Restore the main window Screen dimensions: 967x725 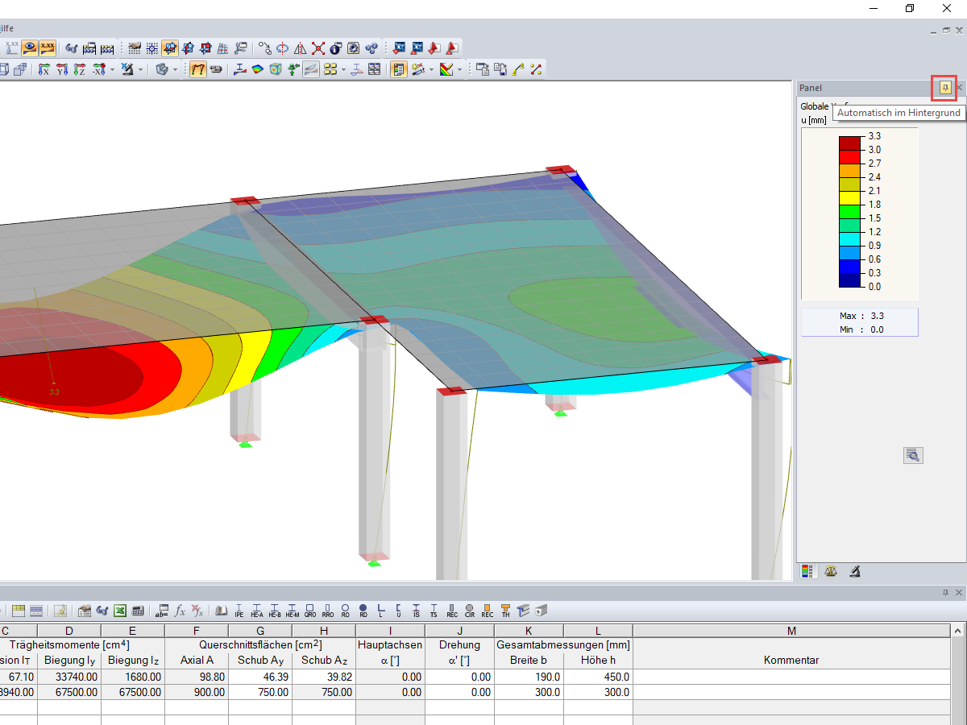(910, 8)
